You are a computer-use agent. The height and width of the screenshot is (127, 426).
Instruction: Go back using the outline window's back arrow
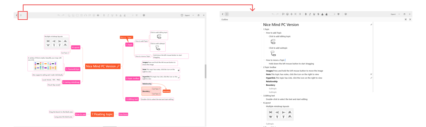pos(222,14)
